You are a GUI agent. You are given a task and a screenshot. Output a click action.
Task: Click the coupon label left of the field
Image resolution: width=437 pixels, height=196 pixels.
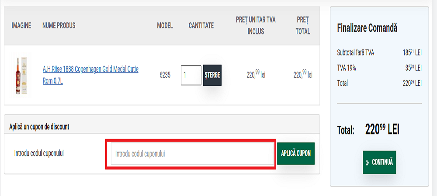pyautogui.click(x=39, y=154)
